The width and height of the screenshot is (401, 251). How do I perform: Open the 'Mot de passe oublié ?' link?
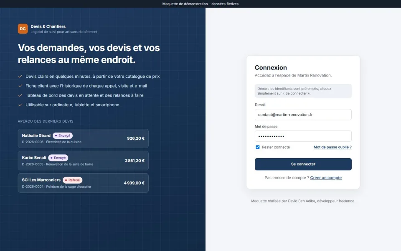coord(332,147)
